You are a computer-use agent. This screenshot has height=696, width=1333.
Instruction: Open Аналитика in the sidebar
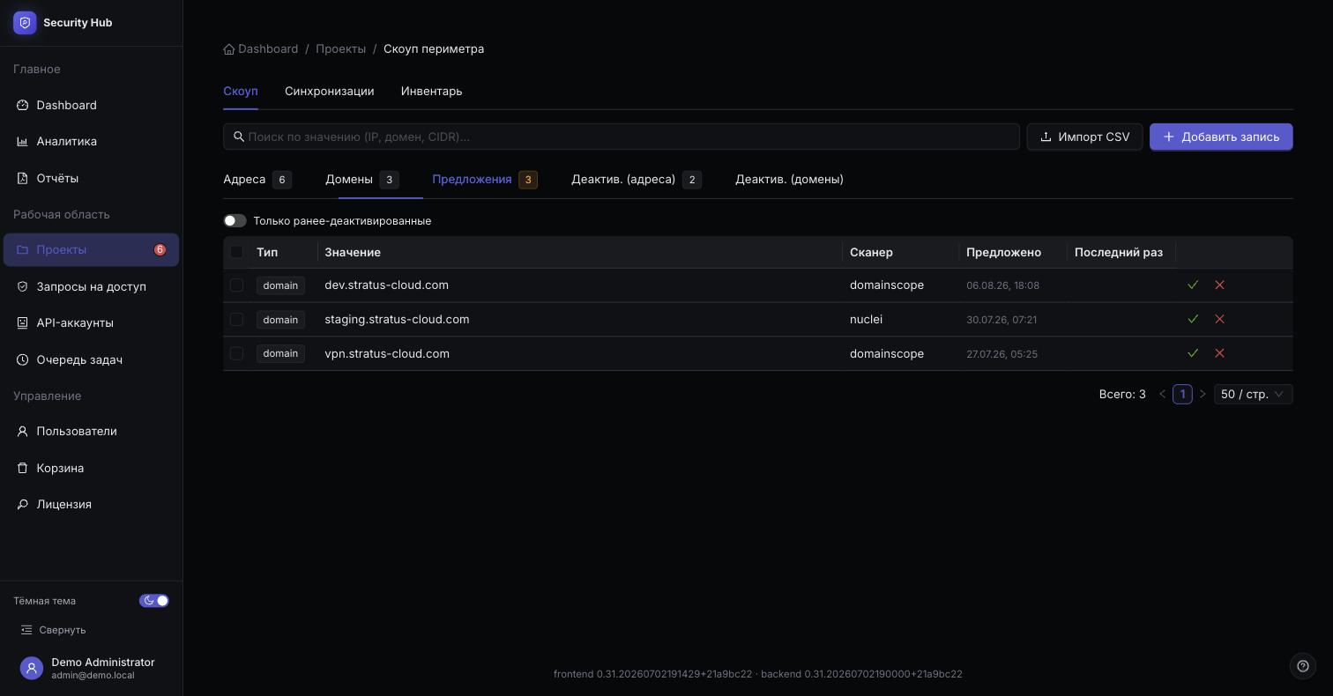(x=92, y=142)
